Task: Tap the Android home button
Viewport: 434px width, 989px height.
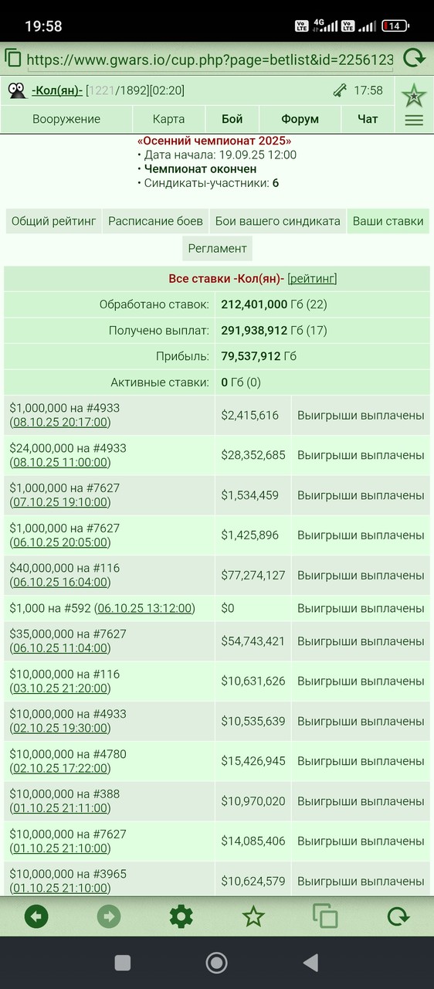Action: pos(216,962)
